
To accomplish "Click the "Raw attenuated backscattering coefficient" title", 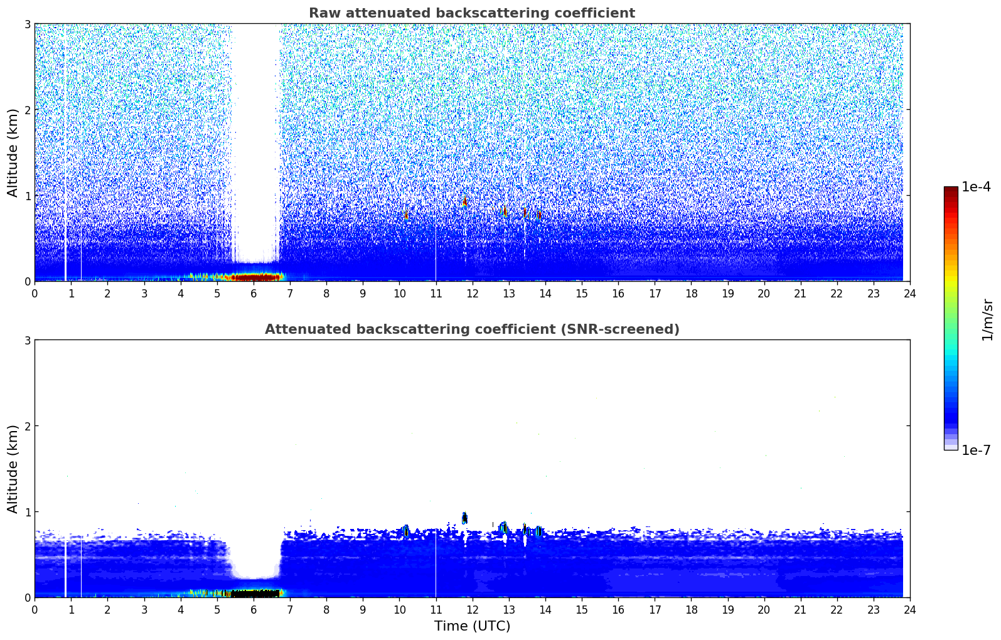I will 472,13.
